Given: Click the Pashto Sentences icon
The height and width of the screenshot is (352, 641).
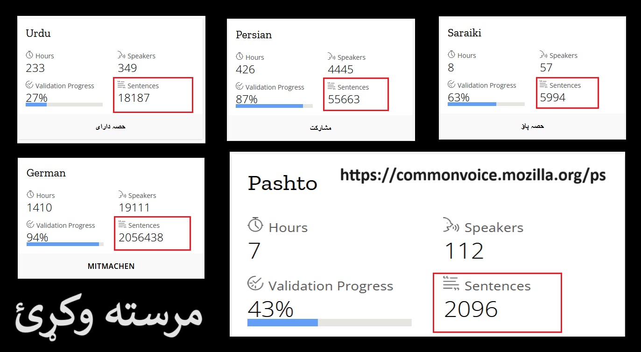Looking at the screenshot, I should 451,283.
